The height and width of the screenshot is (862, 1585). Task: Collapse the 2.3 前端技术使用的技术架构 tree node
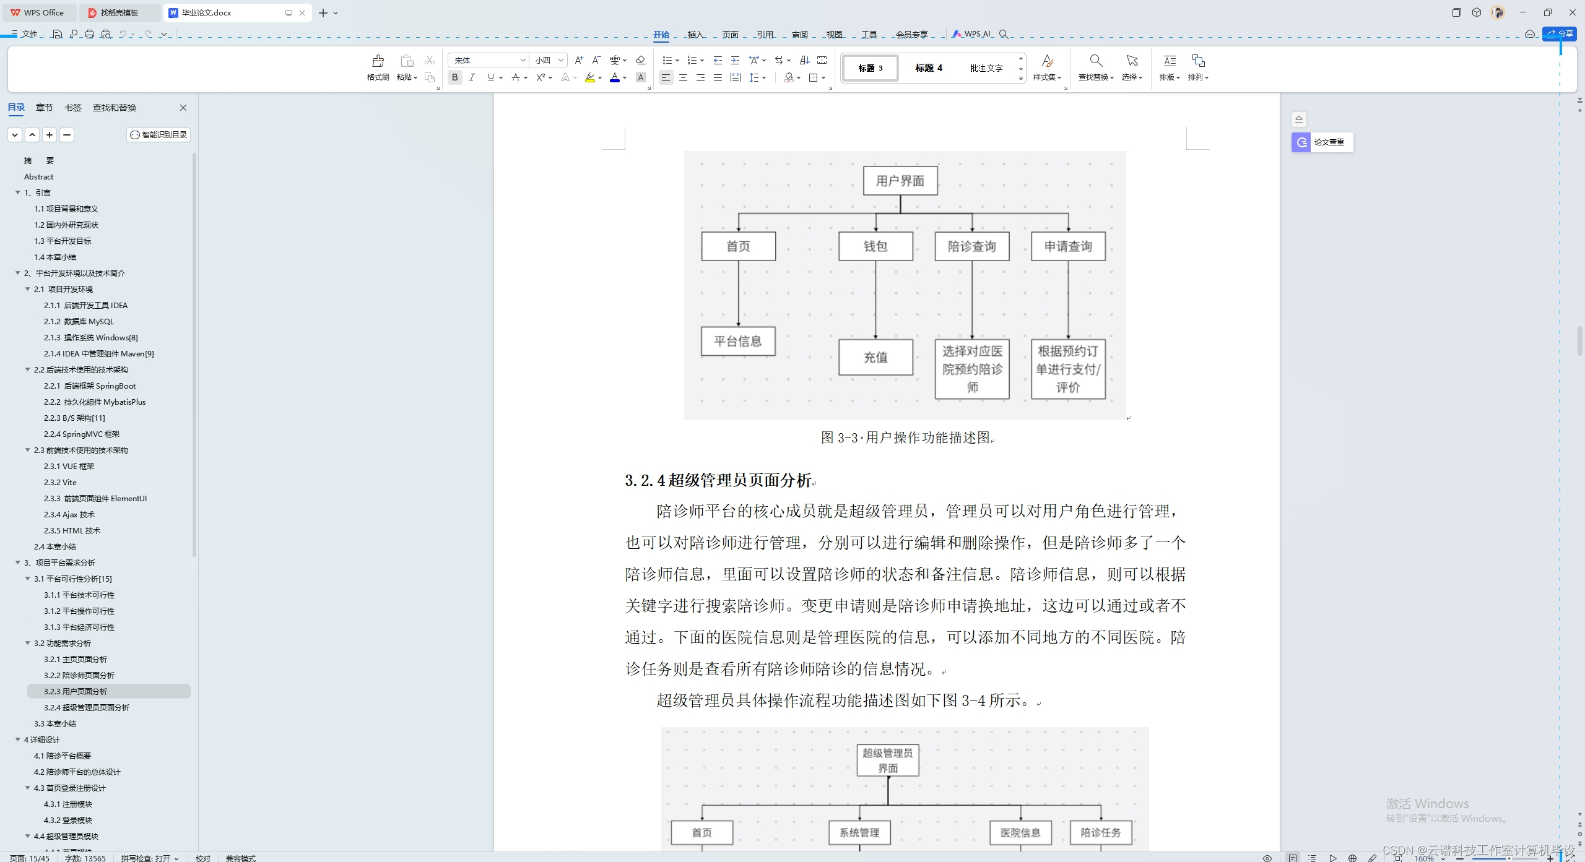coord(28,450)
